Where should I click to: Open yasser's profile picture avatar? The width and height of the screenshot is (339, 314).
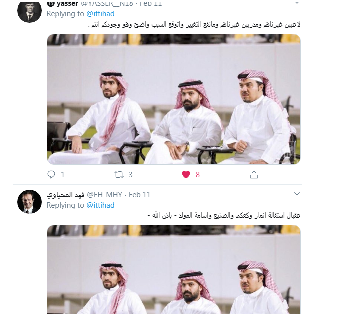click(x=29, y=11)
